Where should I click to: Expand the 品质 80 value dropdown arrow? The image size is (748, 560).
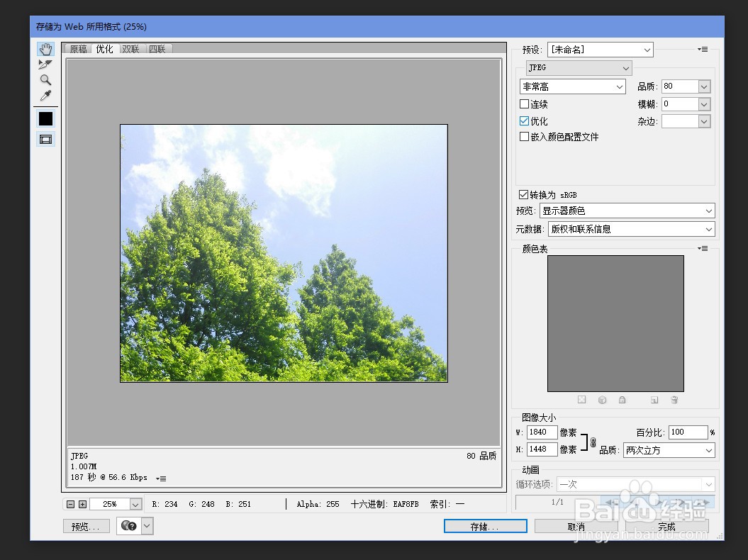click(704, 86)
